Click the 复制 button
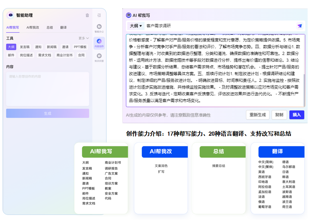The image size is (319, 220). point(280,115)
